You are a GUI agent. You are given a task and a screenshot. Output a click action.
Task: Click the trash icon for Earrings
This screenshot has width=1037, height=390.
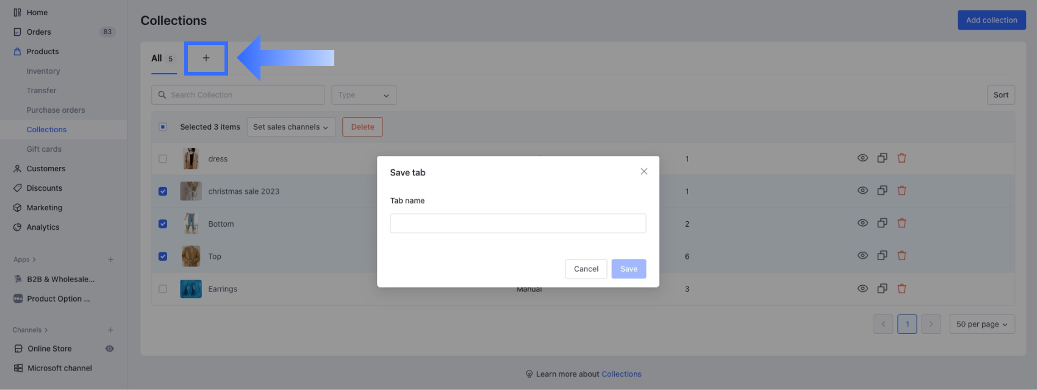902,288
